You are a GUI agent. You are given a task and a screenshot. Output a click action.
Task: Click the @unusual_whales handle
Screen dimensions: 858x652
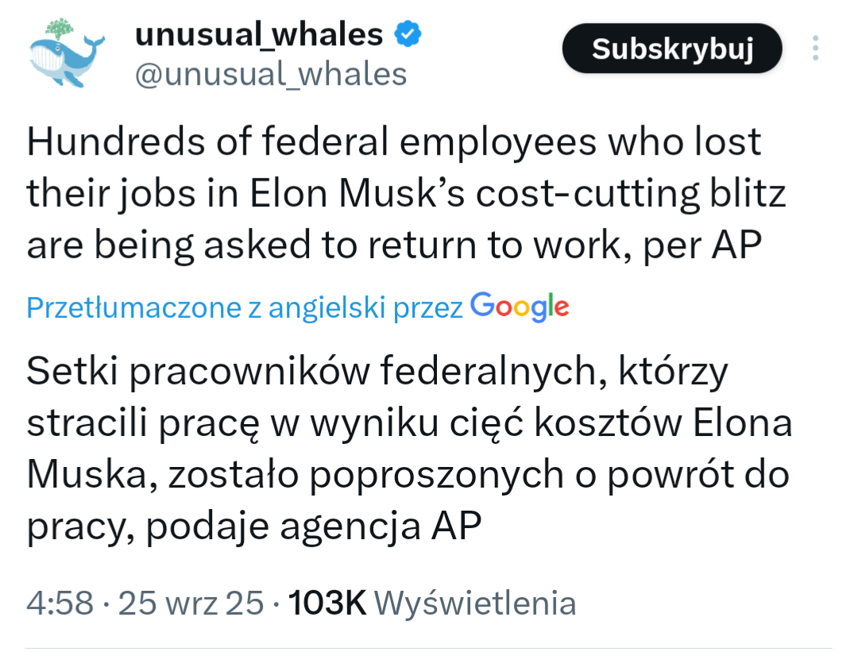pos(271,74)
